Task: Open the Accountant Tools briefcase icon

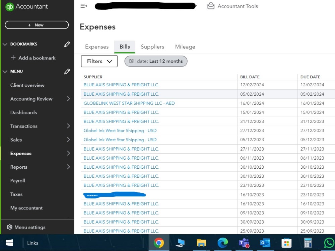Action: click(211, 6)
